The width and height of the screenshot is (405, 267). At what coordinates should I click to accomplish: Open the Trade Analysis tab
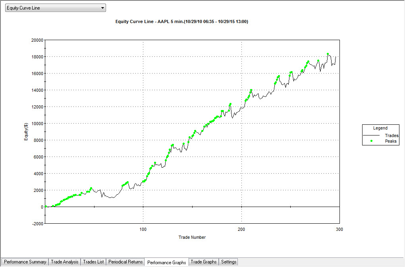pos(65,262)
